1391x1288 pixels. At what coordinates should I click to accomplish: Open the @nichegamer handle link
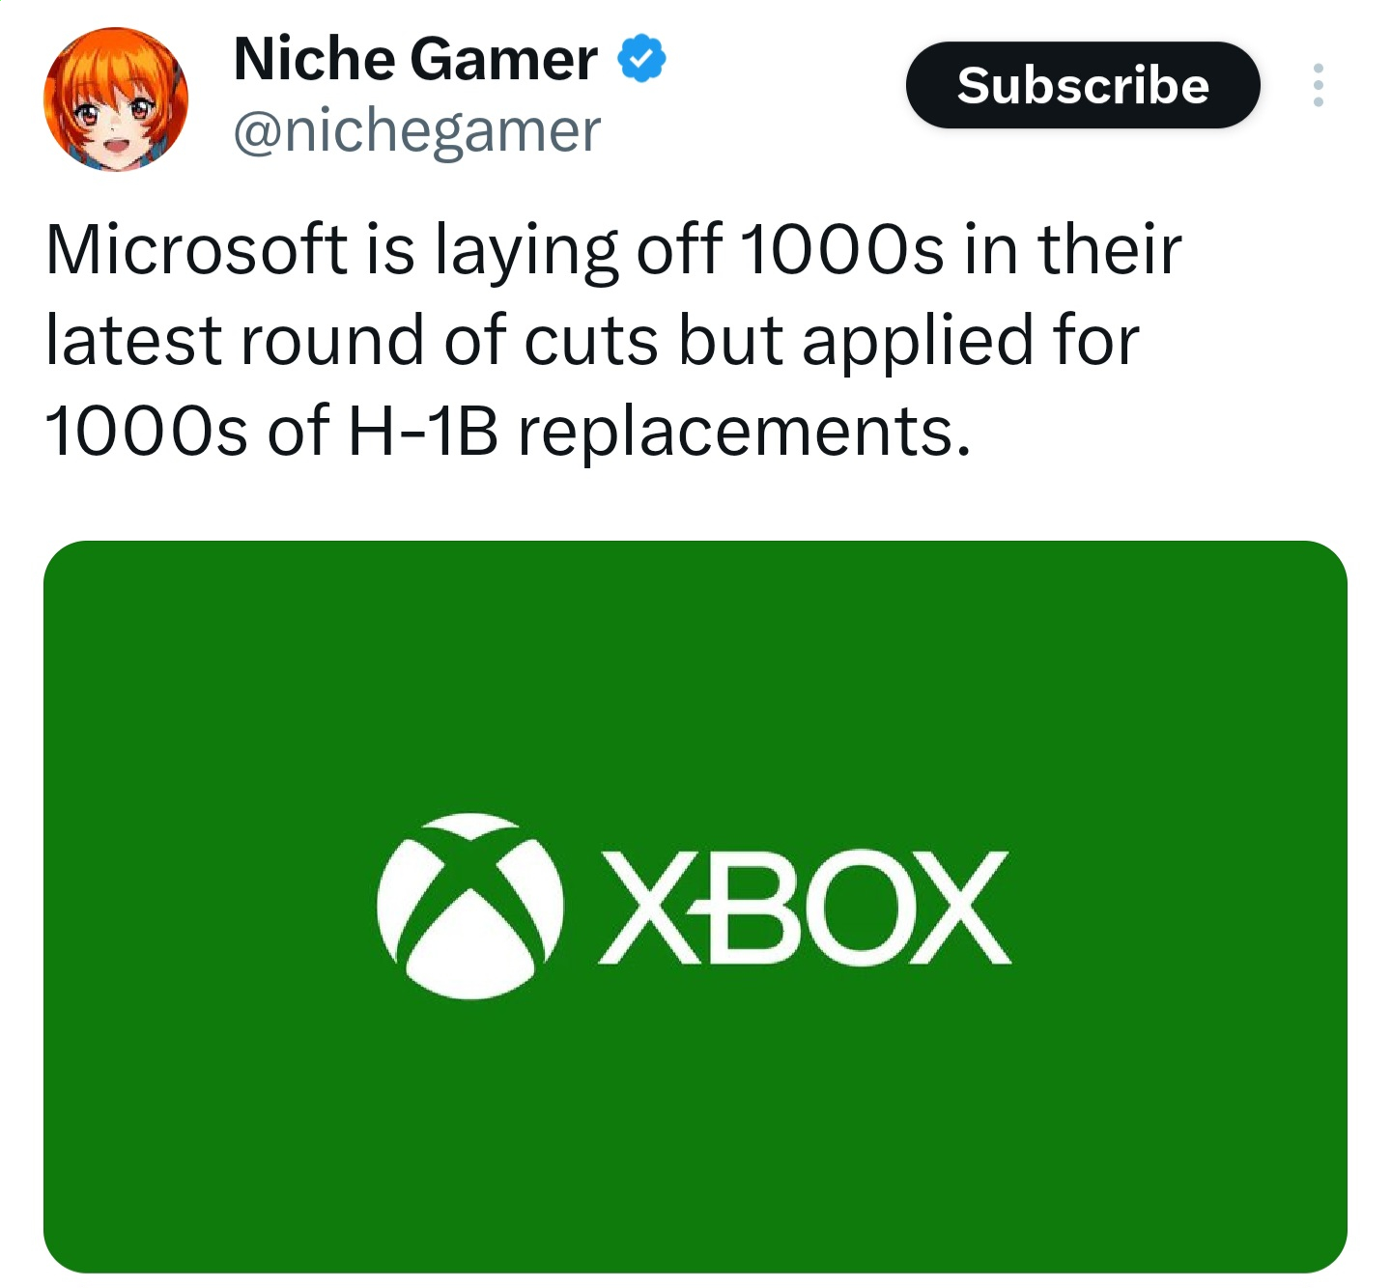pos(417,131)
